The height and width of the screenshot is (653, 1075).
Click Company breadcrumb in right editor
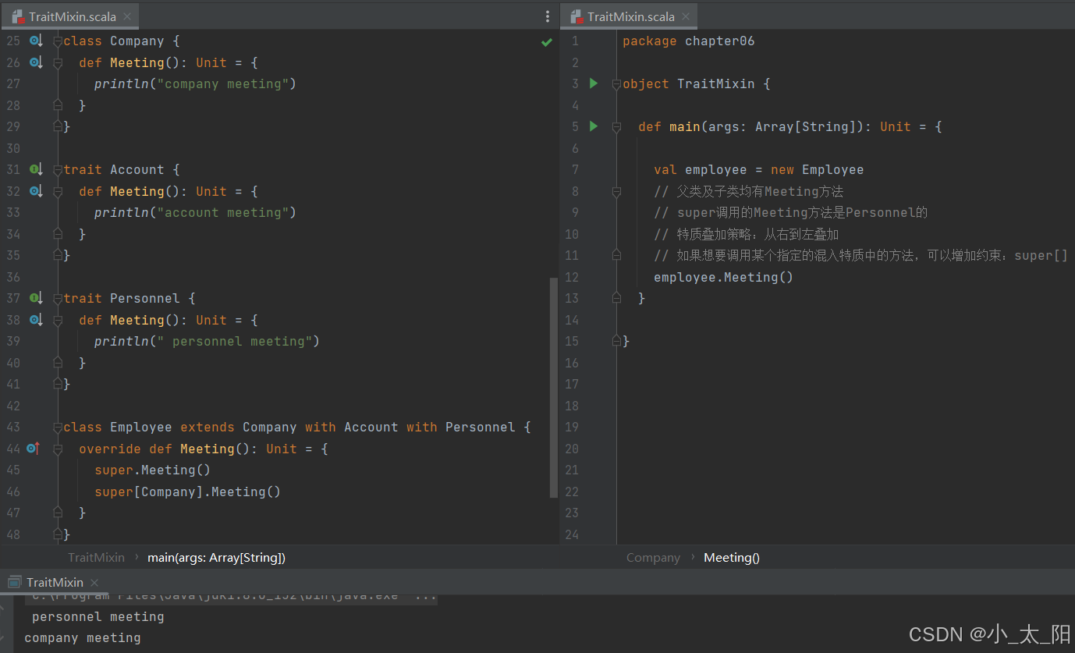pyautogui.click(x=653, y=557)
